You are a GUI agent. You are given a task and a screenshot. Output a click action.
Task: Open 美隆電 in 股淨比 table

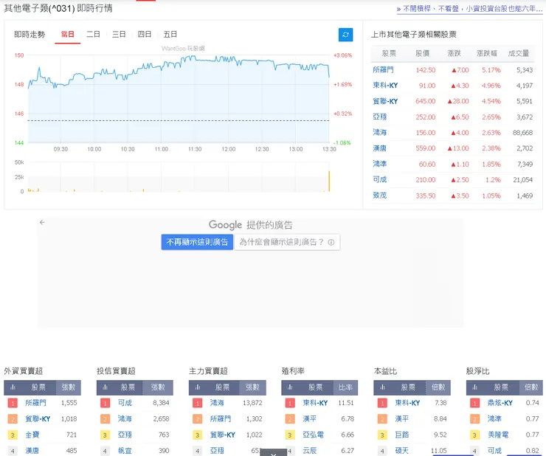point(498,435)
